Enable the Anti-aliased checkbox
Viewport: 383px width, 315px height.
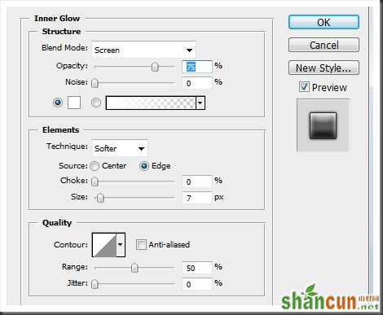(x=141, y=244)
